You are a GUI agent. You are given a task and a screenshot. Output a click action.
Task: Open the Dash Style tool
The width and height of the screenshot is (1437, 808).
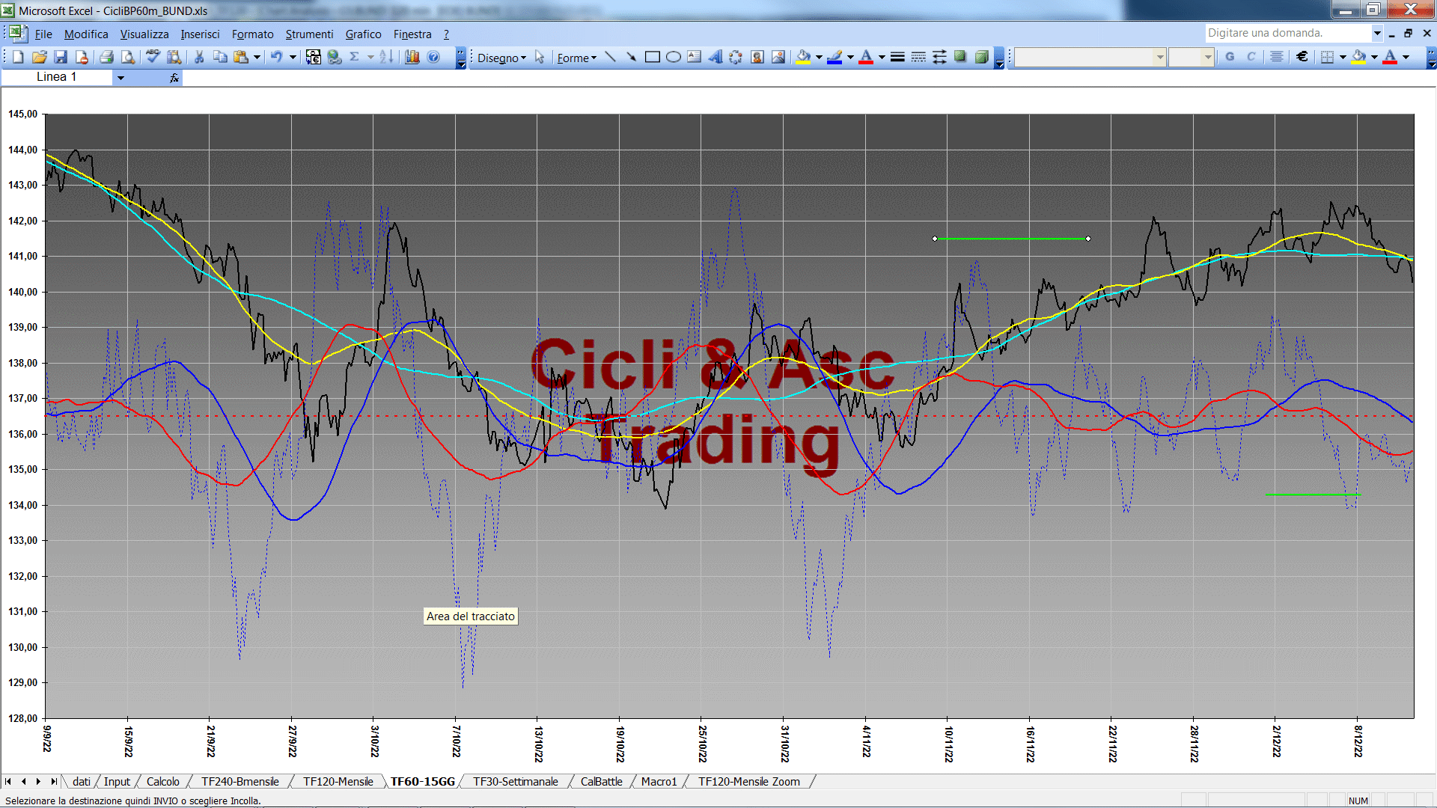click(918, 57)
